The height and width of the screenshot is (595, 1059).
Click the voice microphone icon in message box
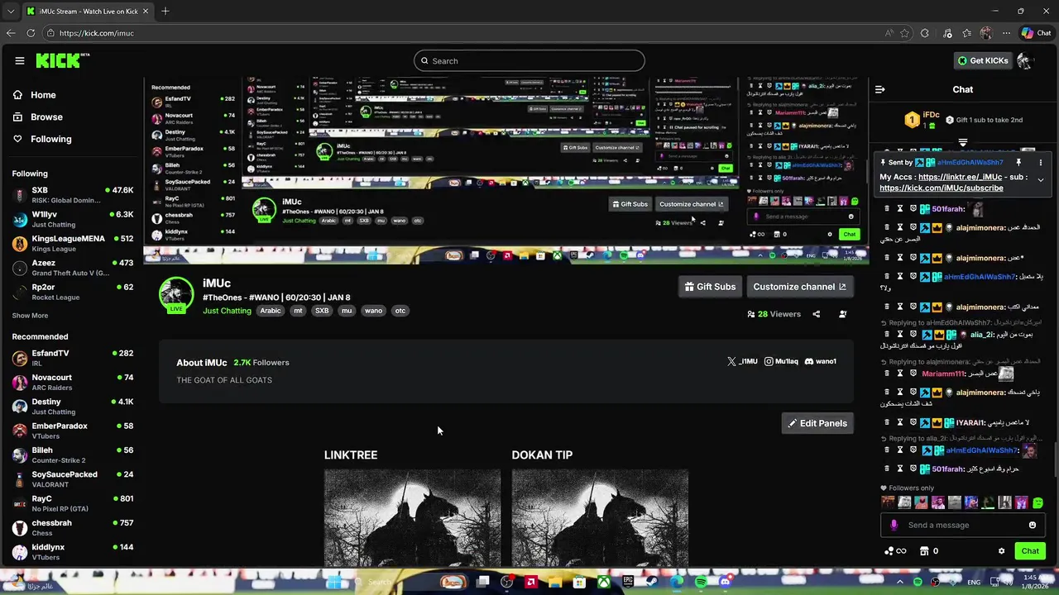tap(894, 525)
